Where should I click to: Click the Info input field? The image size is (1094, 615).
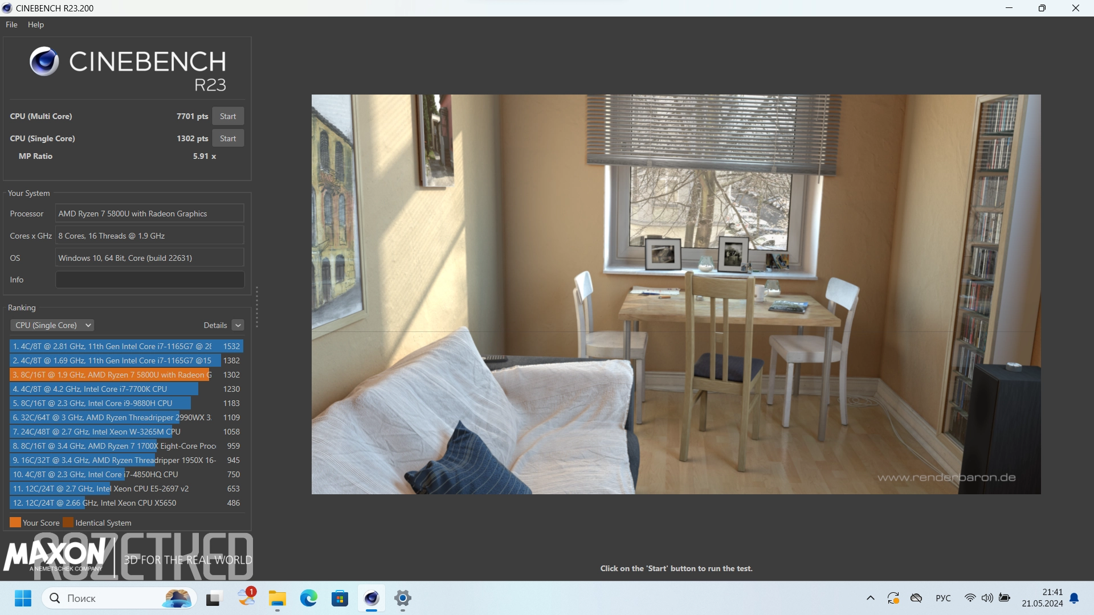tap(150, 280)
